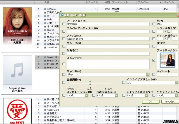Click the empty Album Artist input field

point(108,32)
